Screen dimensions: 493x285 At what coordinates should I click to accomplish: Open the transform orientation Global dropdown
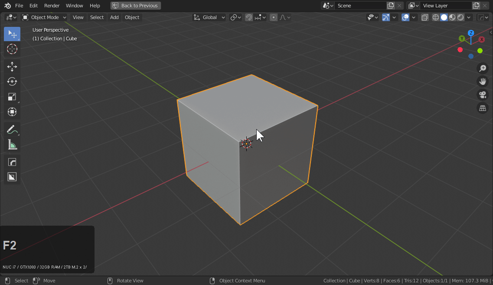pyautogui.click(x=209, y=17)
